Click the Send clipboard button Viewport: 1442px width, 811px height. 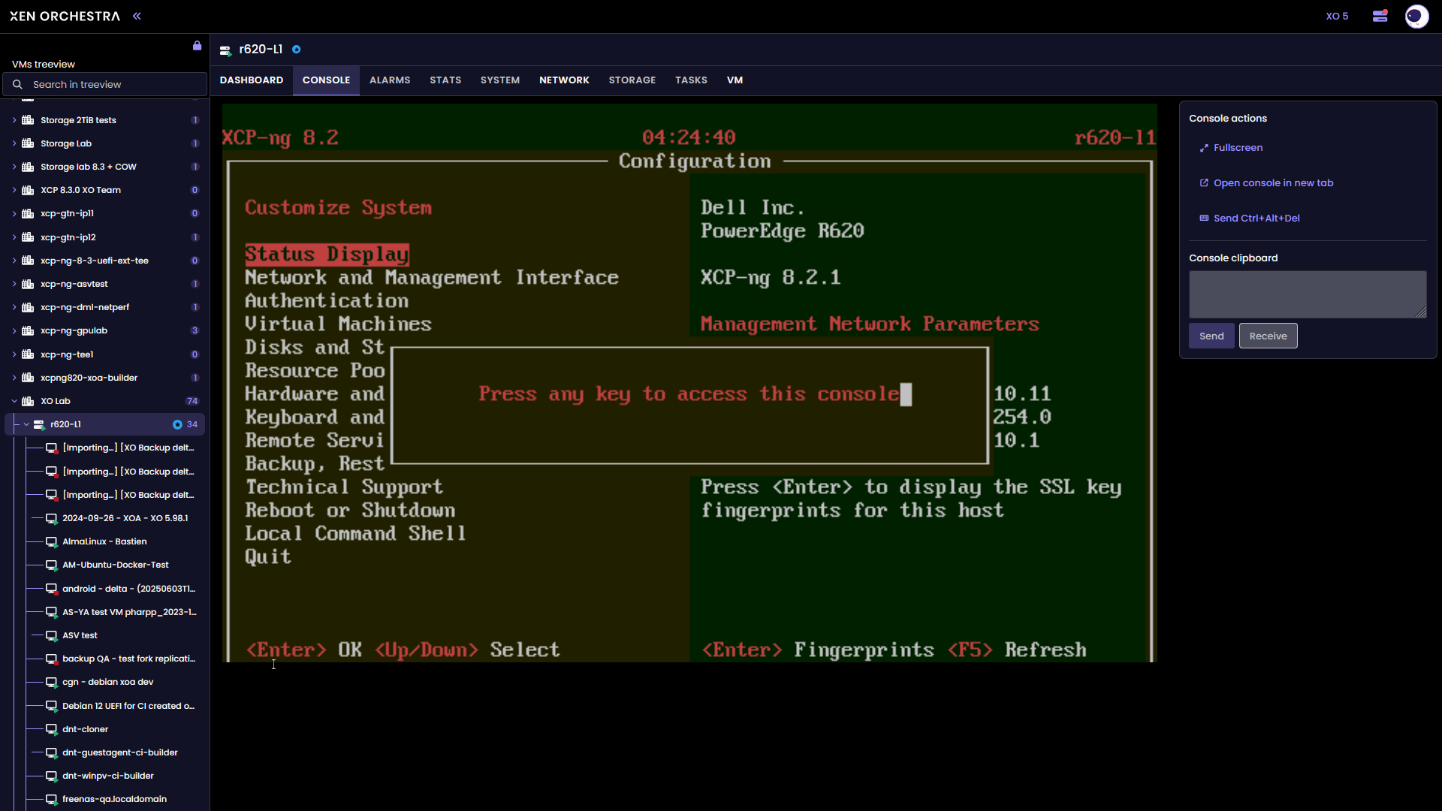pos(1211,336)
